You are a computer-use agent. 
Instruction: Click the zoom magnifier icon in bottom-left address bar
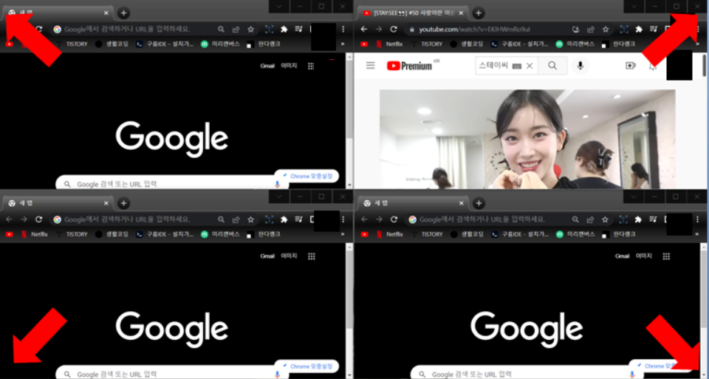coord(221,219)
